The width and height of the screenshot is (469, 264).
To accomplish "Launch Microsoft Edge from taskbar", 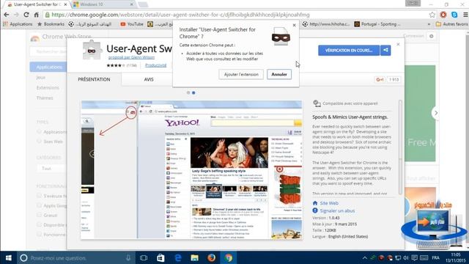I will 177,257.
